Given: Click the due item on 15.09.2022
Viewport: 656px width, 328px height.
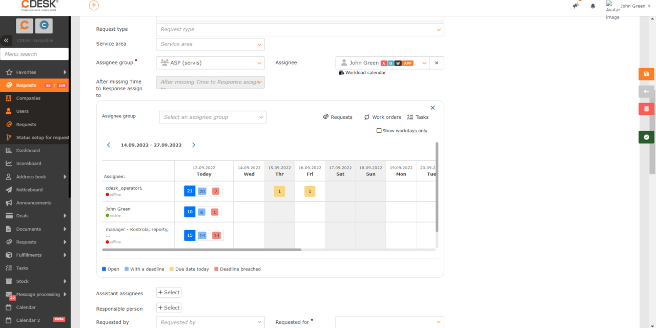Looking at the screenshot, I should pyautogui.click(x=279, y=191).
